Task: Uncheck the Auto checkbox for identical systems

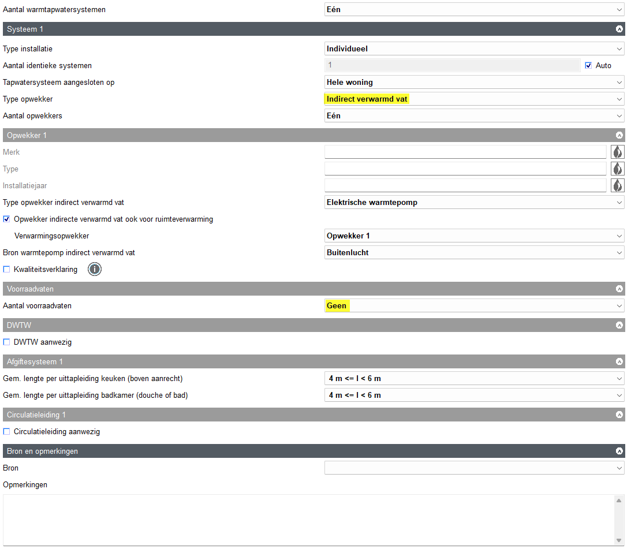Action: point(588,66)
